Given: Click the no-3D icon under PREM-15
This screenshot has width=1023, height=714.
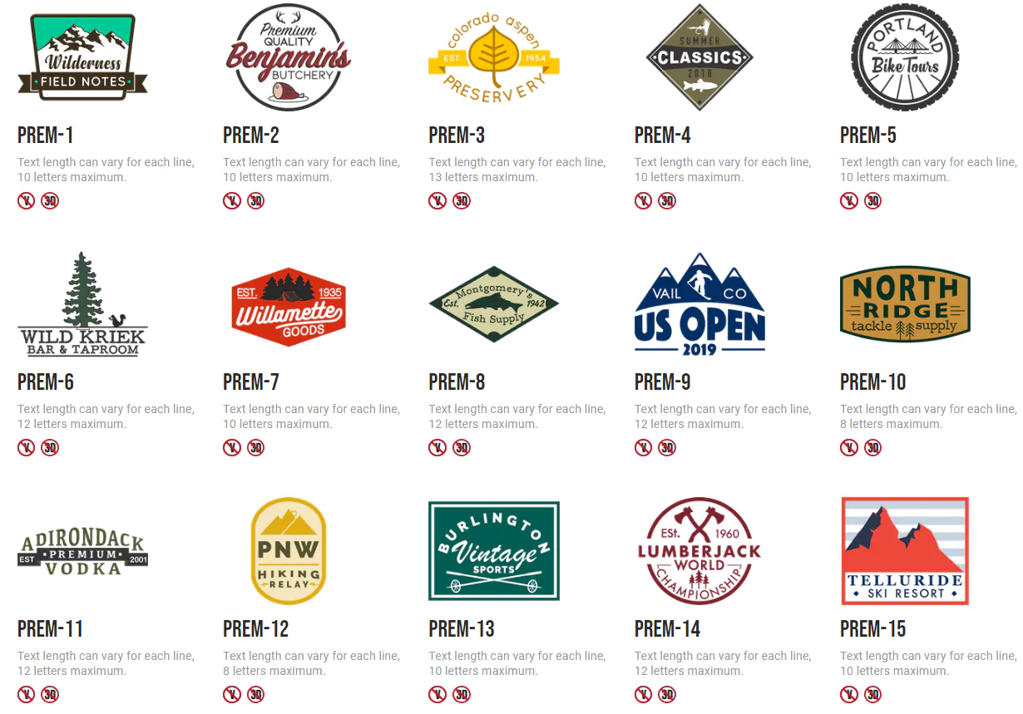Looking at the screenshot, I should tap(872, 694).
